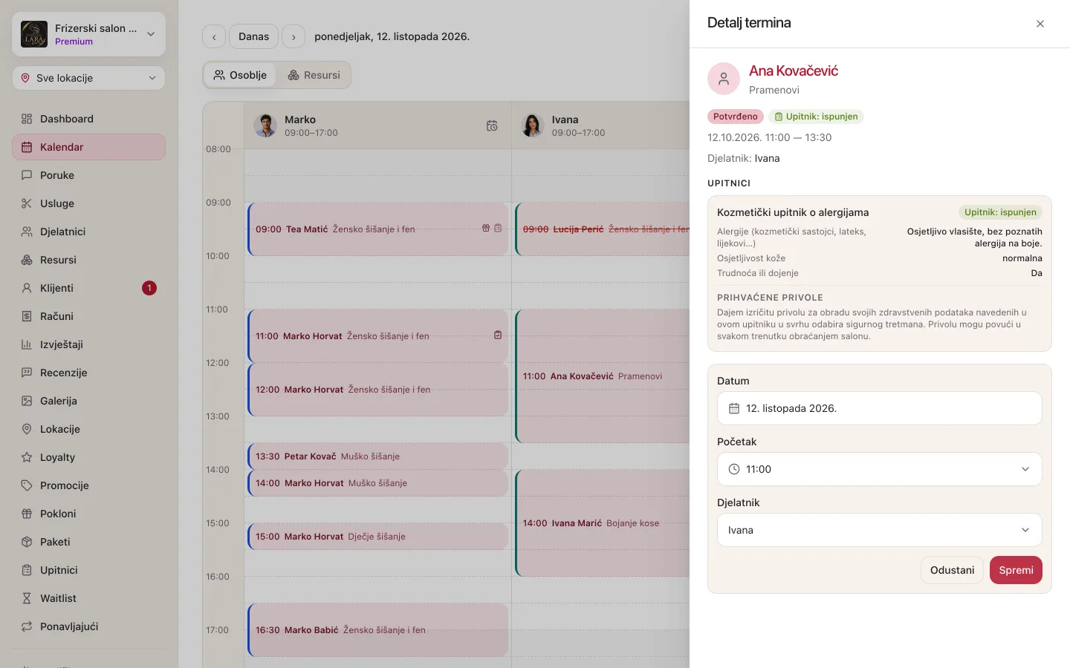Screen dimensions: 1070x668
Task: Open Promocije in the sidebar
Action: click(88, 485)
